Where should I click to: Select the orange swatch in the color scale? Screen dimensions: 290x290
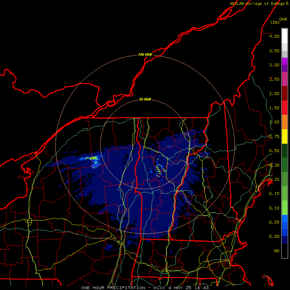pyautogui.click(x=285, y=122)
